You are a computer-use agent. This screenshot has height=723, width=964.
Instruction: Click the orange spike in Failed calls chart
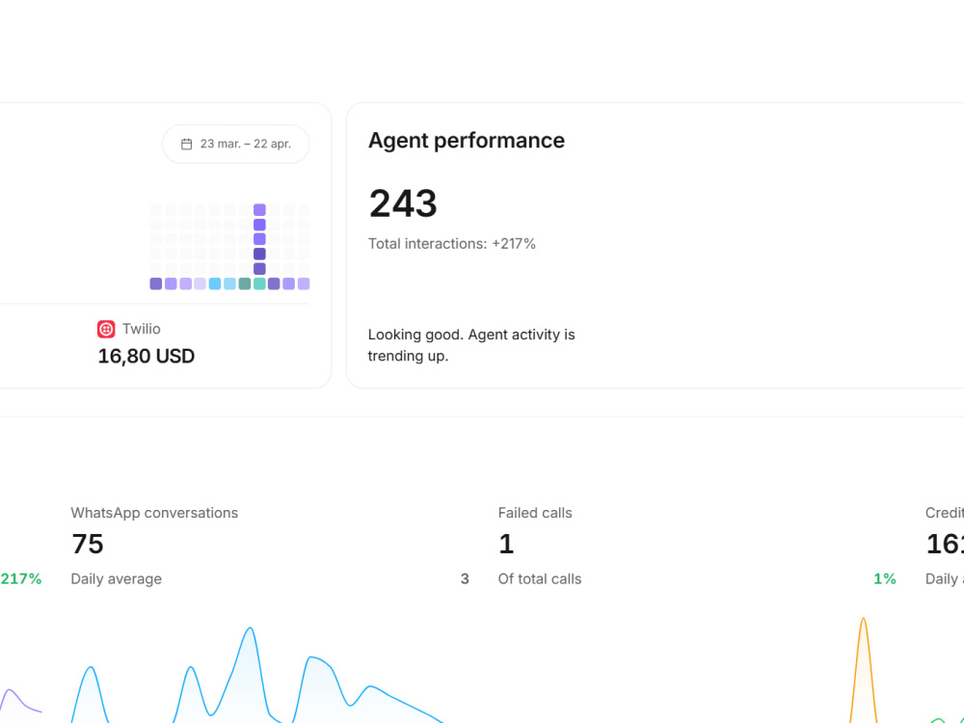[863, 670]
